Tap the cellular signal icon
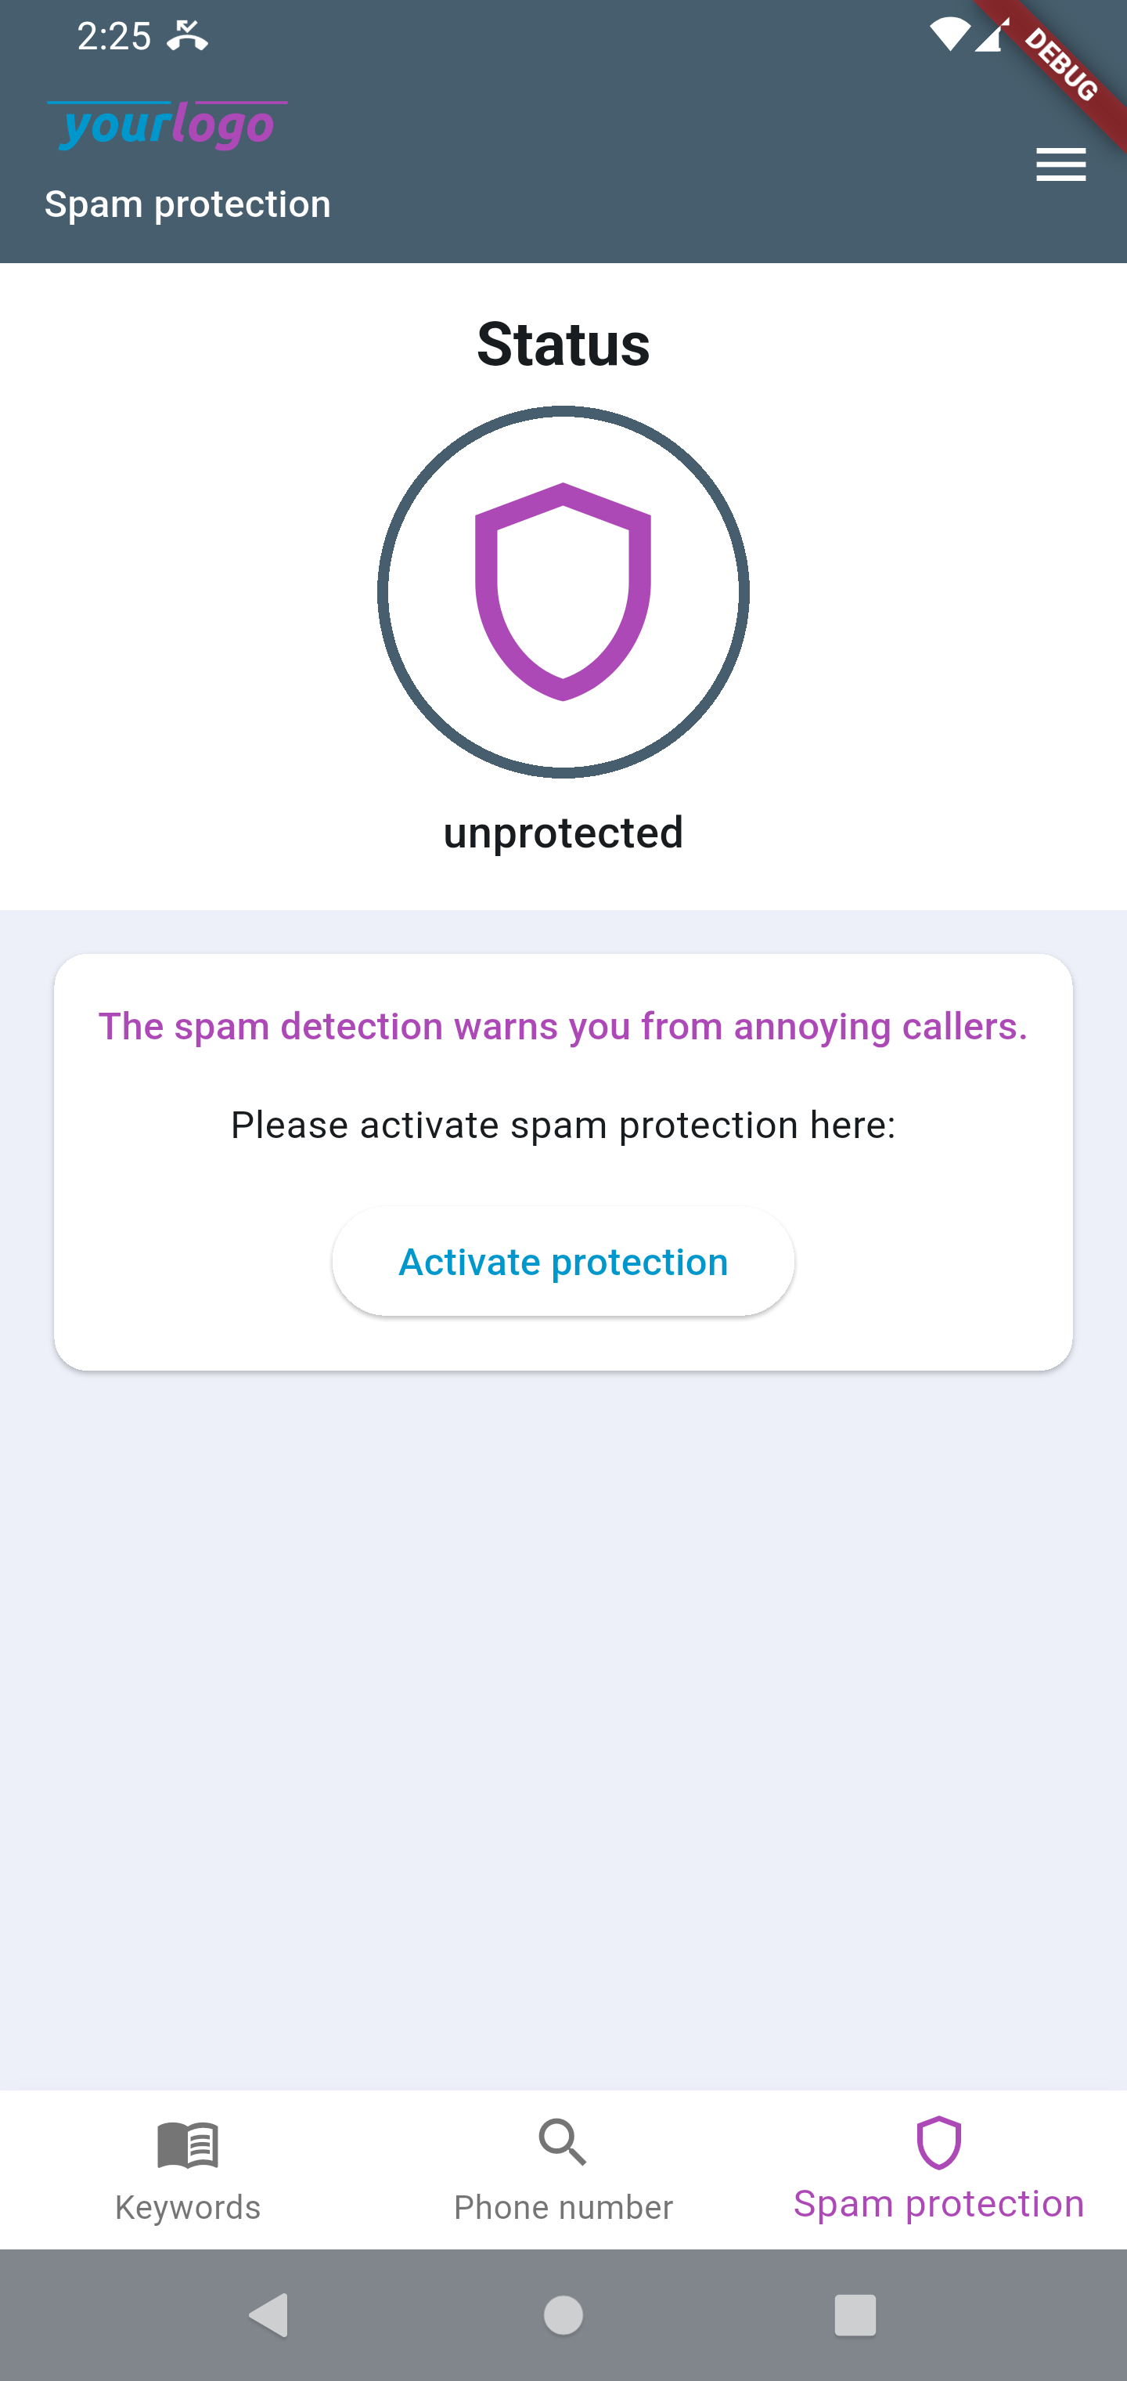 click(989, 36)
